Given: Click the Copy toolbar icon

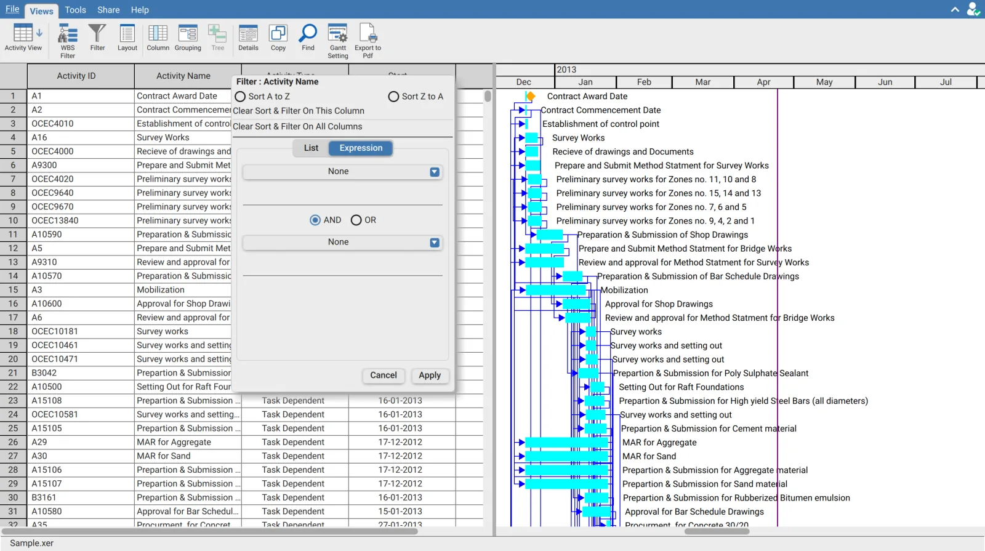Looking at the screenshot, I should (x=278, y=37).
